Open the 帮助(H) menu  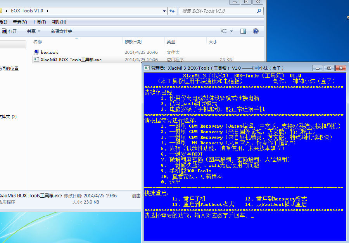click(59, 22)
